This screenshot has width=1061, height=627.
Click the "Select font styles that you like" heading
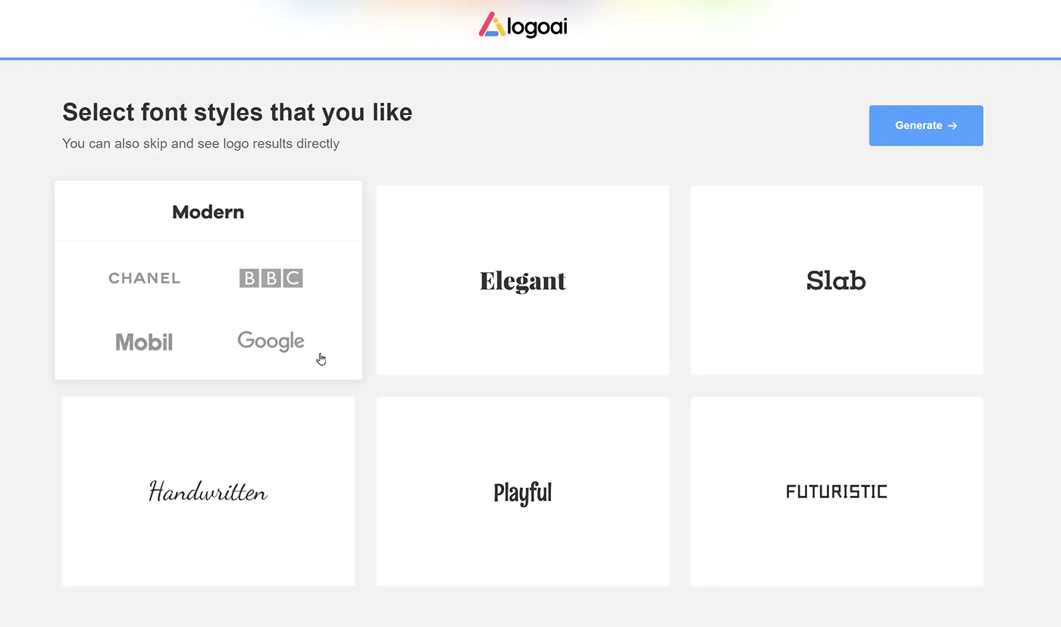click(237, 112)
